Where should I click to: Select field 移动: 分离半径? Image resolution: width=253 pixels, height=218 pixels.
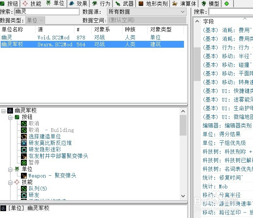coord(227,195)
